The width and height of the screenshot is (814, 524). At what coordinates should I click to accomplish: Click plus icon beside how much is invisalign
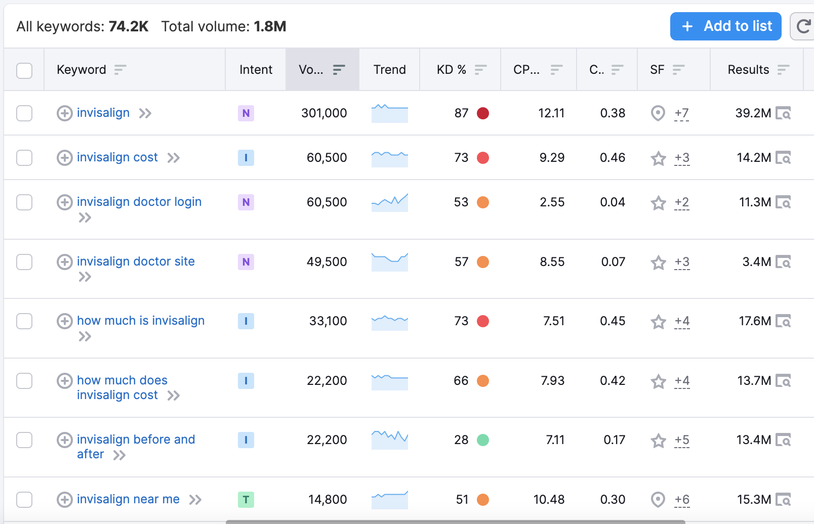coord(64,321)
